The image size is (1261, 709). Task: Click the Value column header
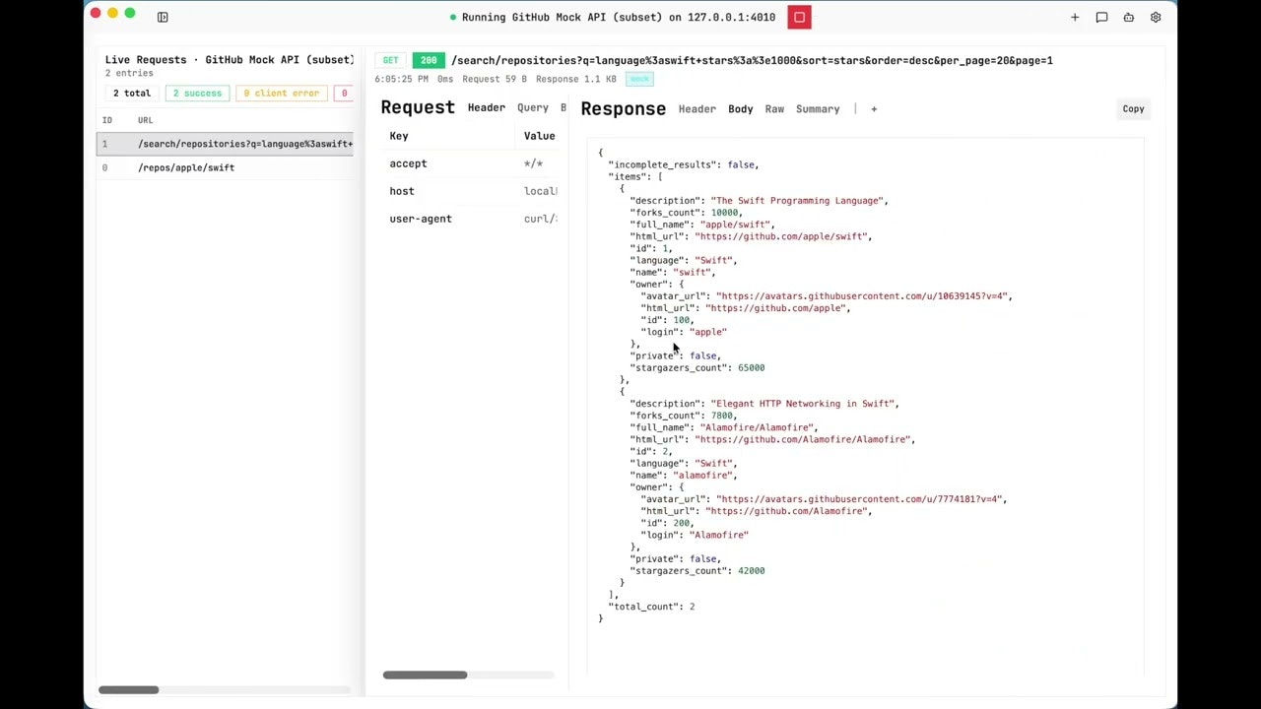point(539,136)
